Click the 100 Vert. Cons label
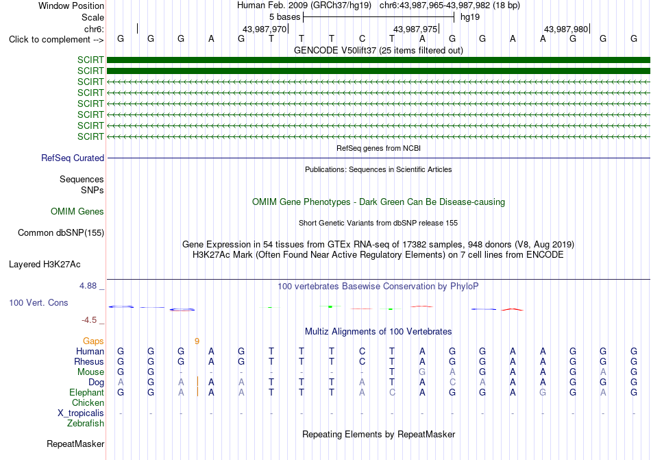Screen dimensions: 651x460 [38, 302]
